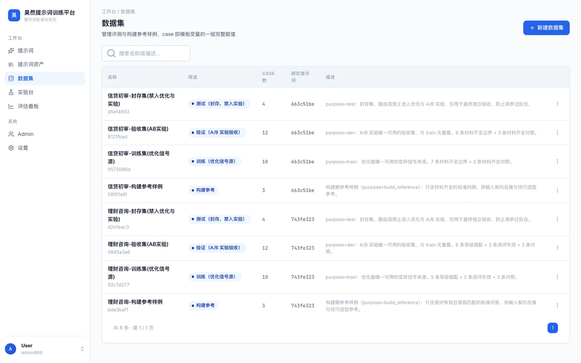This screenshot has width=581, height=363.
Task: Open Admin under 系统
Action: [45, 134]
